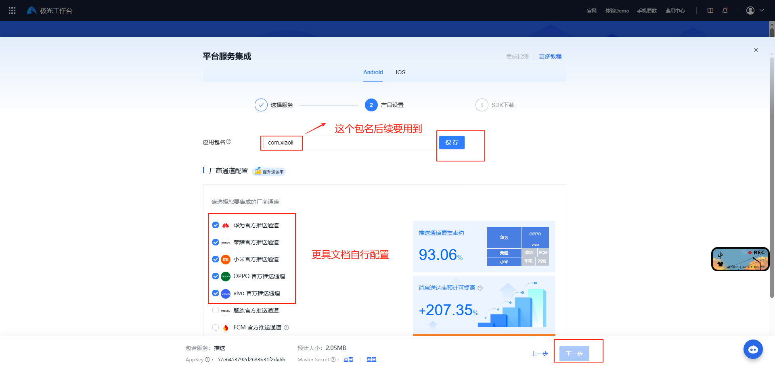Open the documentation book icon
This screenshot has height=371, width=775.
point(710,10)
